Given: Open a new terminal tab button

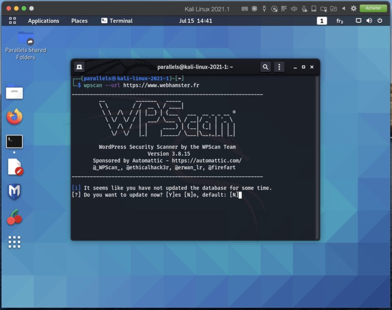Looking at the screenshot, I should [80, 67].
